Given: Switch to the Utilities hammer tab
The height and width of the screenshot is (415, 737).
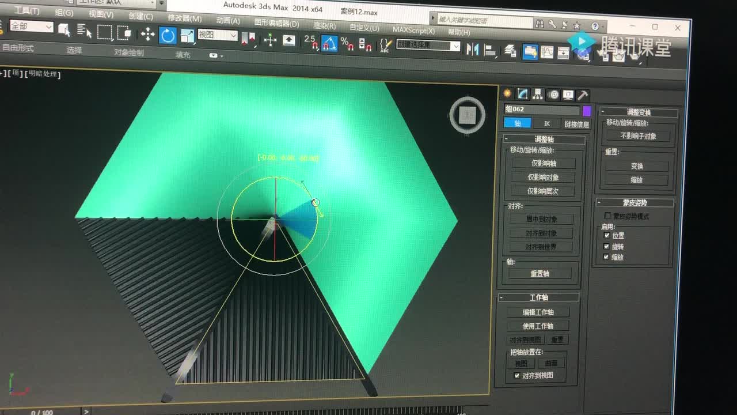Looking at the screenshot, I should coord(582,96).
